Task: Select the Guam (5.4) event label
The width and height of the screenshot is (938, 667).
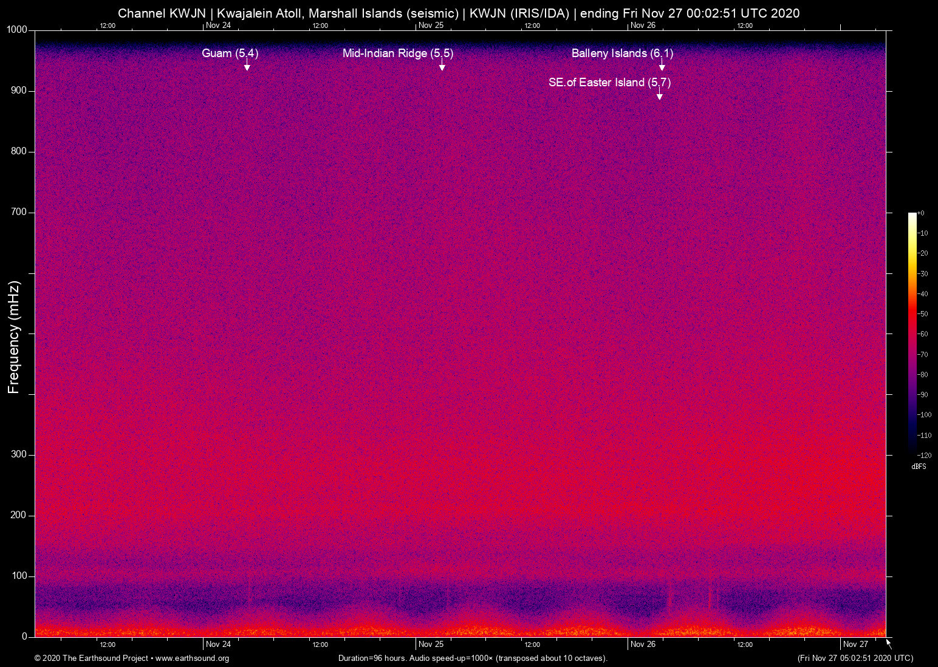Action: (230, 53)
